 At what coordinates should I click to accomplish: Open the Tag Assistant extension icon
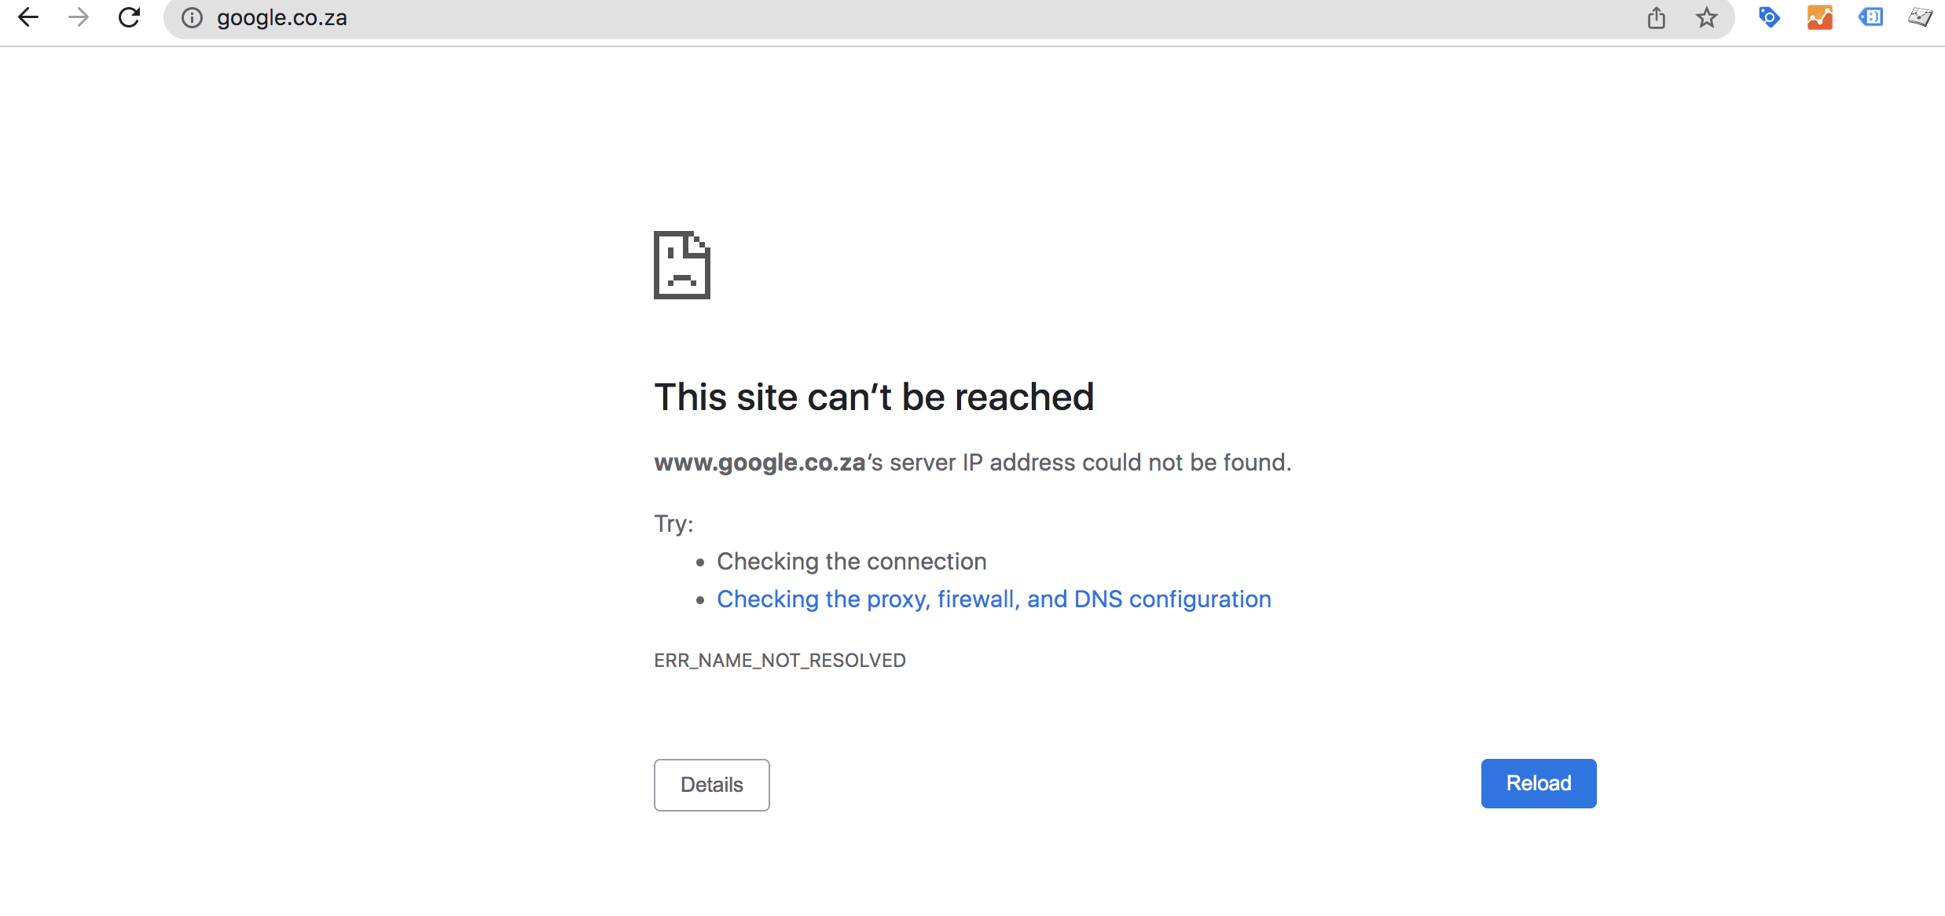coord(1871,17)
